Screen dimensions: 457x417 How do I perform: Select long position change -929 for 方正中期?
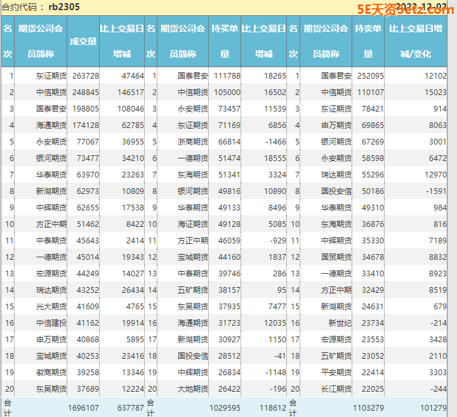click(x=278, y=241)
